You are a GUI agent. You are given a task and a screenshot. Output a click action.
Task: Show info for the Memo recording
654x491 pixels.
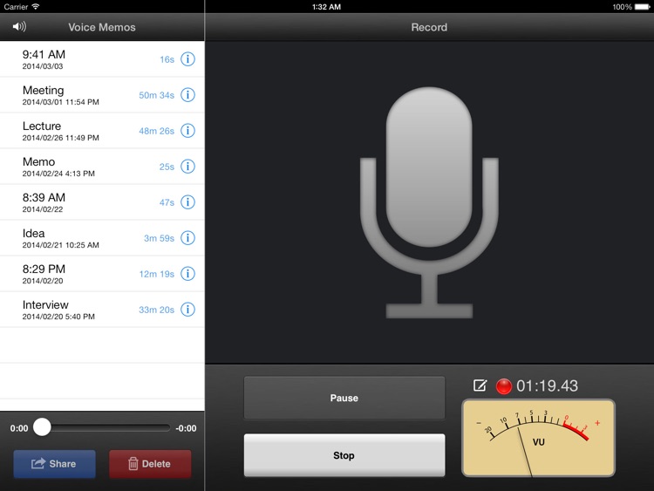coord(187,167)
